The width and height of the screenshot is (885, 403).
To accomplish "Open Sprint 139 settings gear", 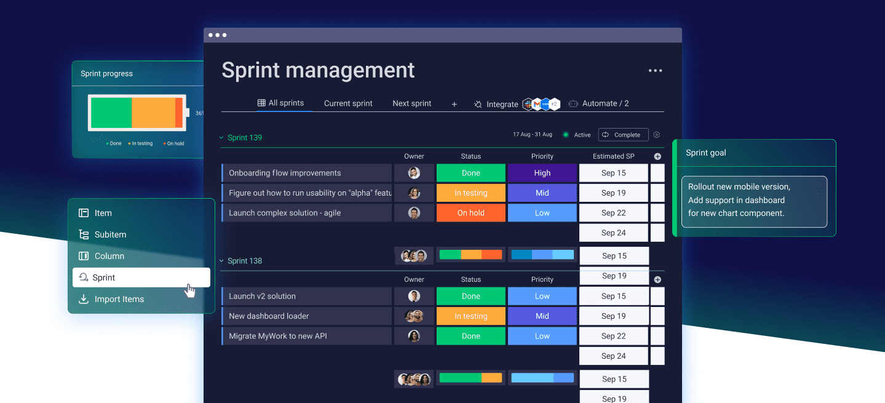I will click(x=657, y=135).
